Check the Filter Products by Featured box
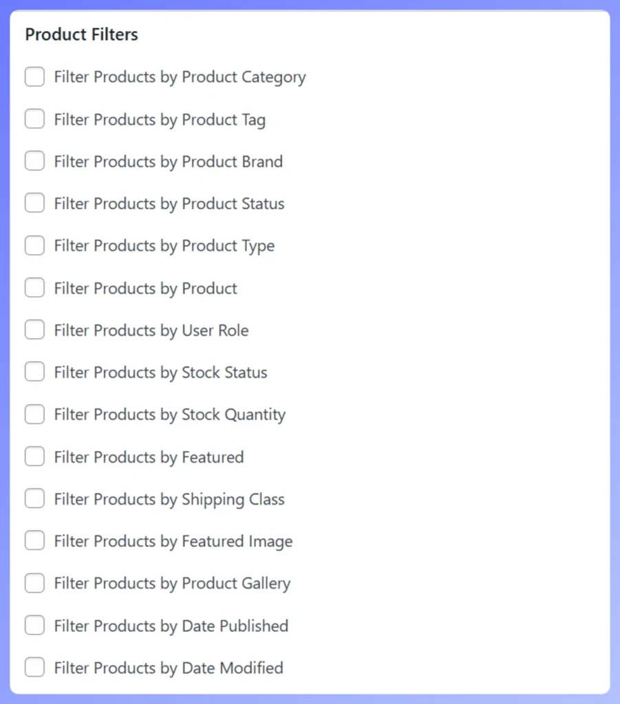The image size is (620, 704). 34,456
